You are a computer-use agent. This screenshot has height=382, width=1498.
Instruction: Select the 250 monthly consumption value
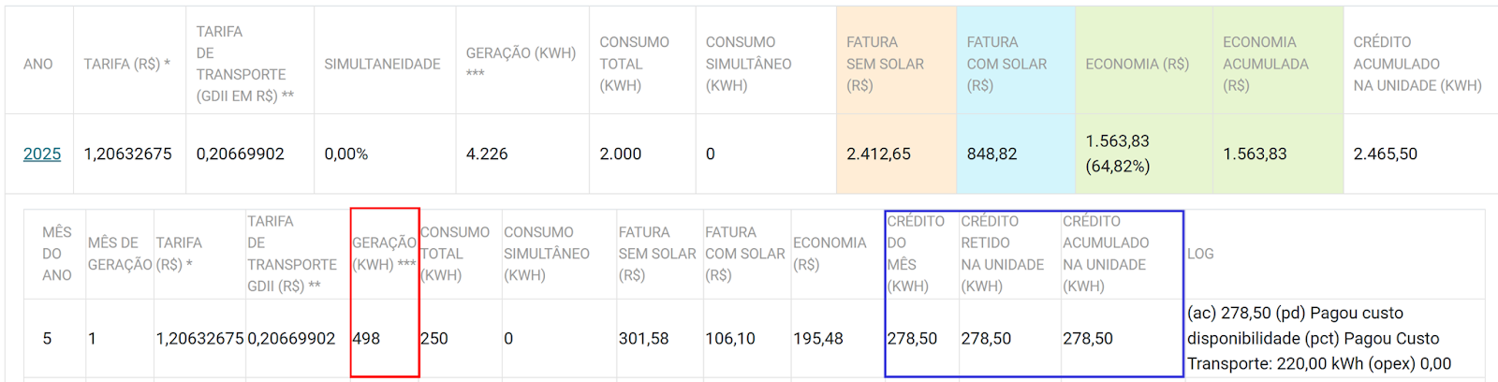pyautogui.click(x=434, y=338)
